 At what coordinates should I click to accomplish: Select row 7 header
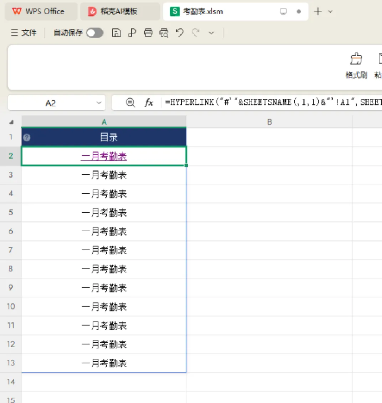pos(11,250)
